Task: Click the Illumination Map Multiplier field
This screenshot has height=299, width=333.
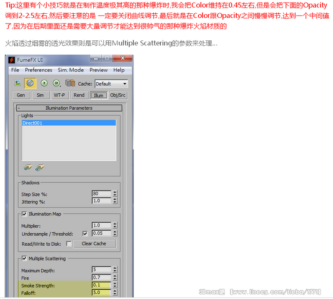Action: coord(102,225)
